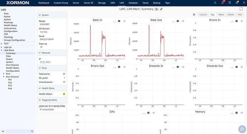The height and width of the screenshot is (134, 247).
Task: Open the chat support bubble
Action: [x=242, y=129]
